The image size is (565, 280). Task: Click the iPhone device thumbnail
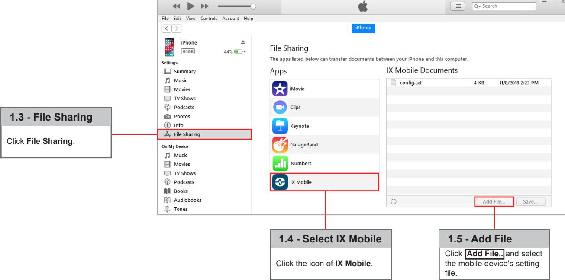(x=169, y=48)
